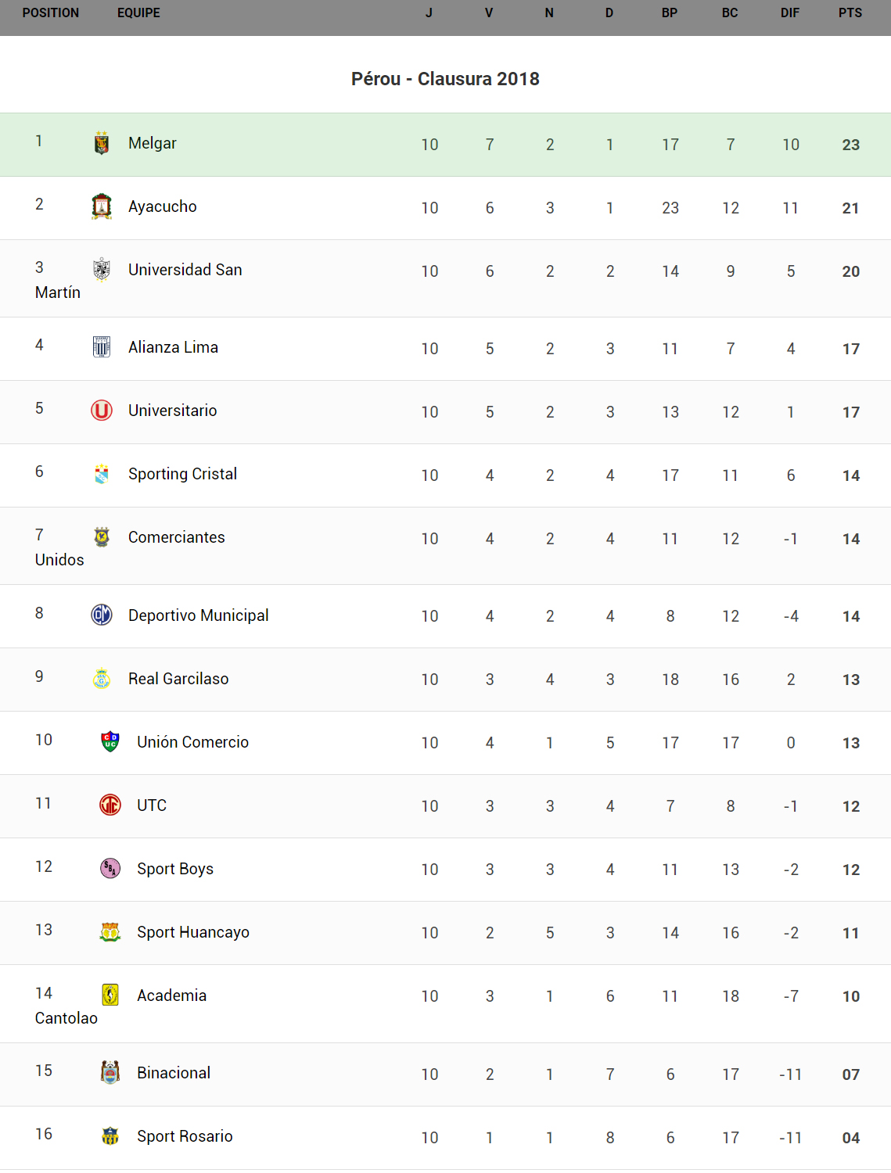The image size is (891, 1173).
Task: Click the Sport Boys pink badge
Action: coord(110,868)
